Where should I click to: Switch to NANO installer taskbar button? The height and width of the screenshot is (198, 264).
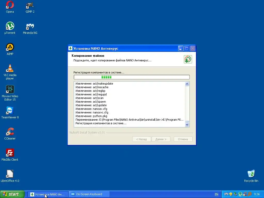(48, 194)
